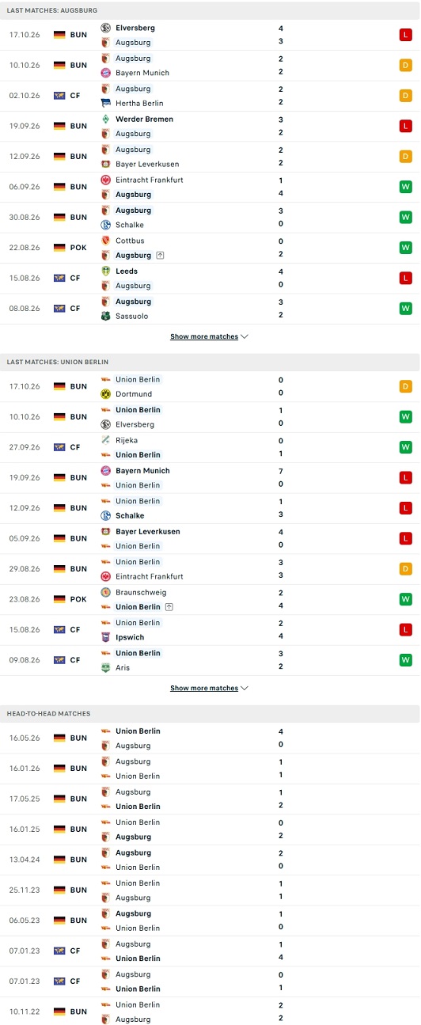This screenshot has width=421, height=1025.
Task: Click the Dortmund yellow badge icon
Action: click(105, 393)
